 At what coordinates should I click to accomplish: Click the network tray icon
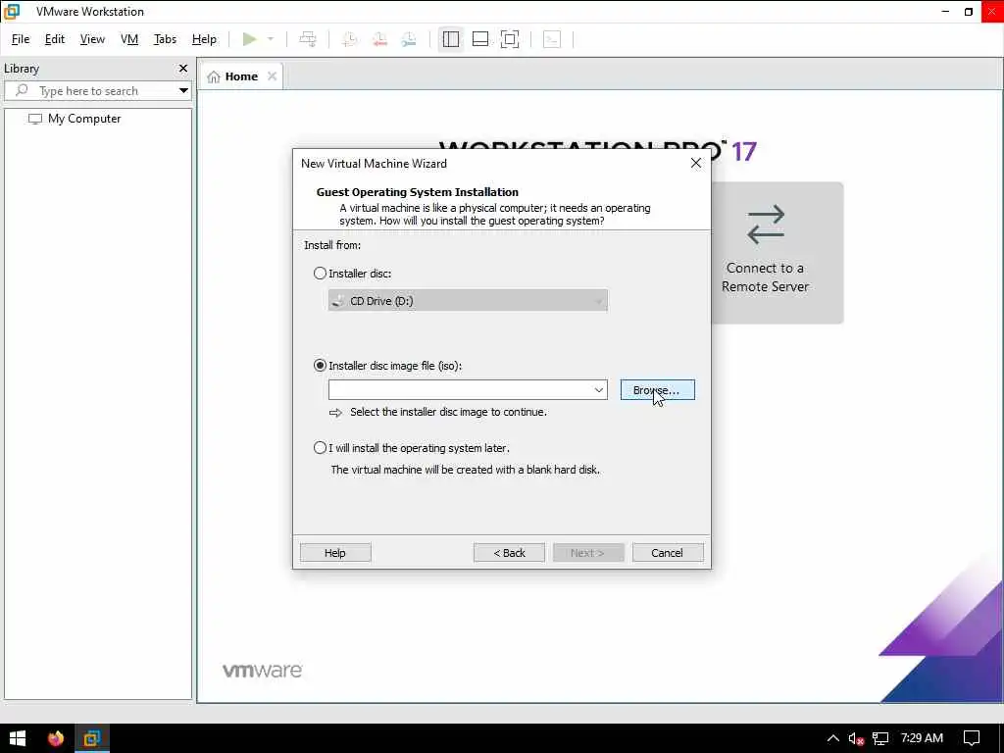pyautogui.click(x=880, y=738)
